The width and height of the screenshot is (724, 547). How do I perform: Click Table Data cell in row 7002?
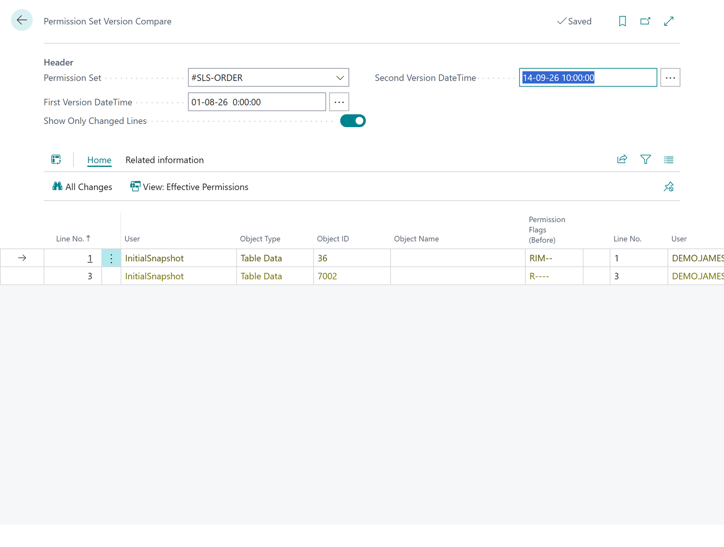[x=275, y=276]
